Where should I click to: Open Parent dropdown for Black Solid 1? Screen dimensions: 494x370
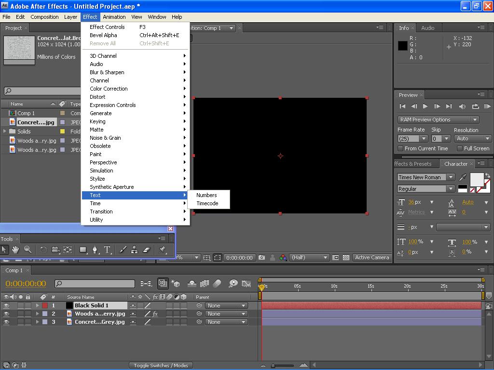click(x=226, y=305)
